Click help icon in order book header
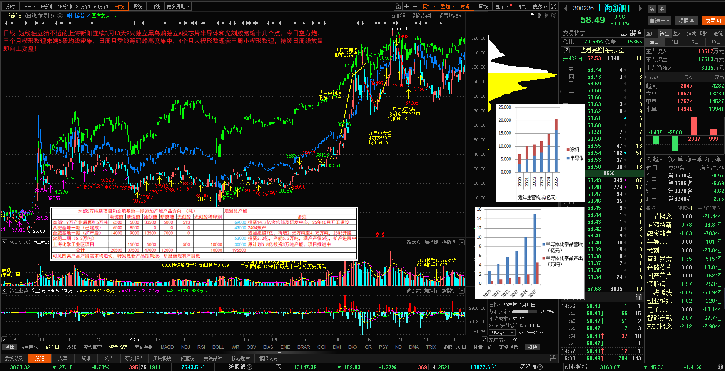The image size is (725, 371). coord(566,50)
